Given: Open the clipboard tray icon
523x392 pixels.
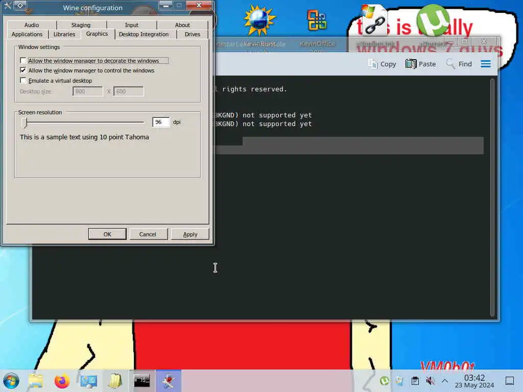Looking at the screenshot, I should pos(415,381).
